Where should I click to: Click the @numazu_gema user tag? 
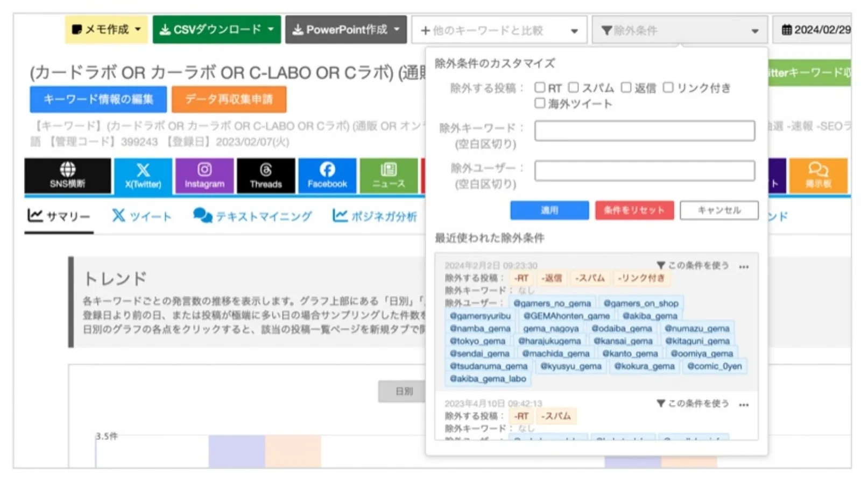click(697, 329)
